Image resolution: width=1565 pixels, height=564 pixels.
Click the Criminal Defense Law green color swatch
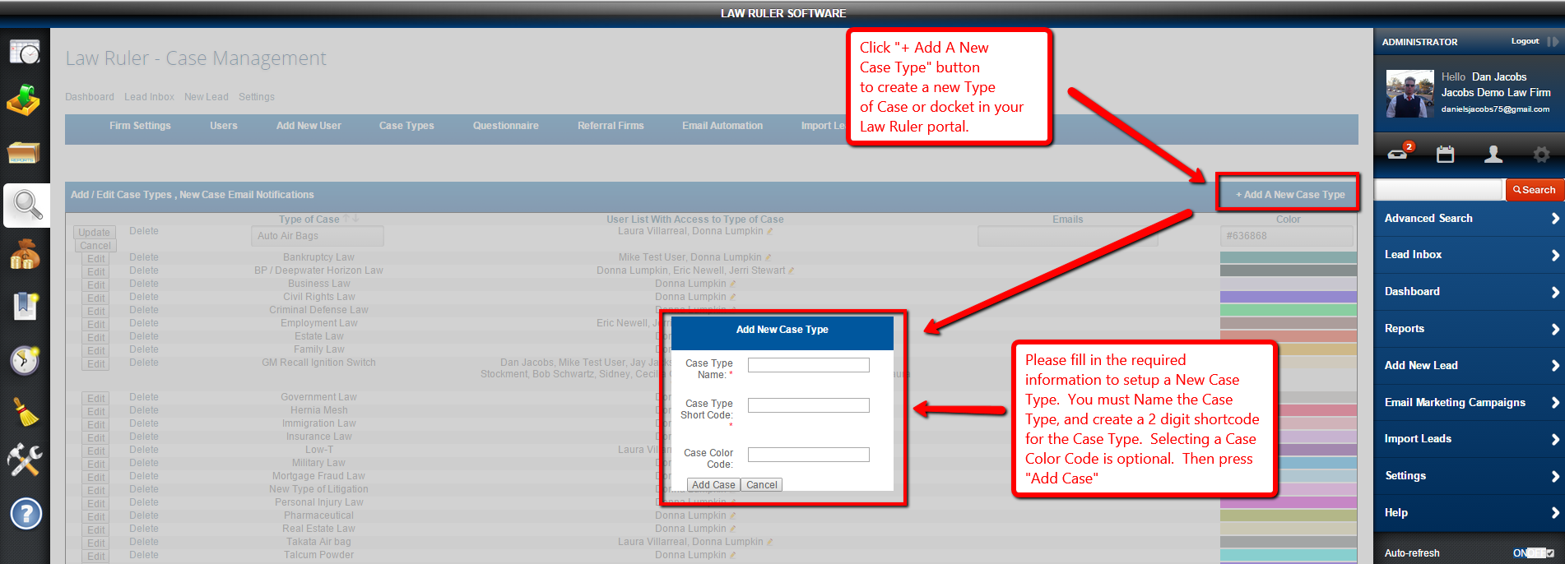click(1288, 310)
